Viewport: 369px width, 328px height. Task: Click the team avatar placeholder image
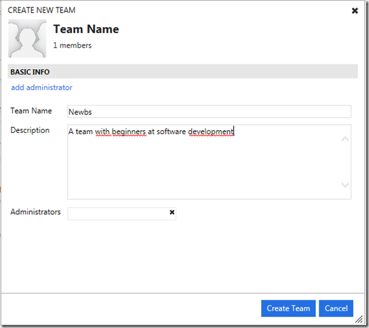[x=27, y=39]
